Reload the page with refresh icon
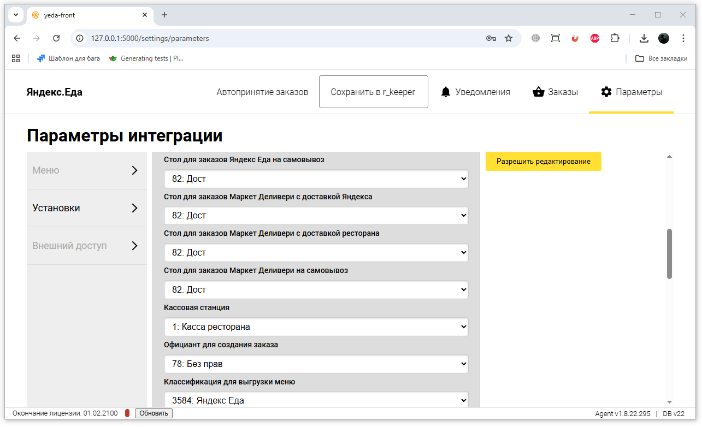The image size is (702, 427). (x=56, y=38)
